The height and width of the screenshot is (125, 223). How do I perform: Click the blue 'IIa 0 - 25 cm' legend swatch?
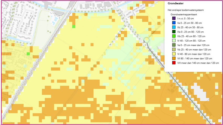[x=174, y=23]
